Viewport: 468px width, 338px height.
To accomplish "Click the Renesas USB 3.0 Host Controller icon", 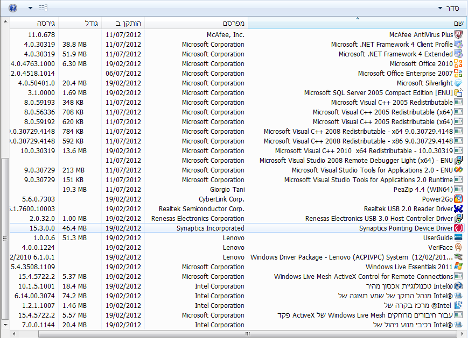I will 458,219.
